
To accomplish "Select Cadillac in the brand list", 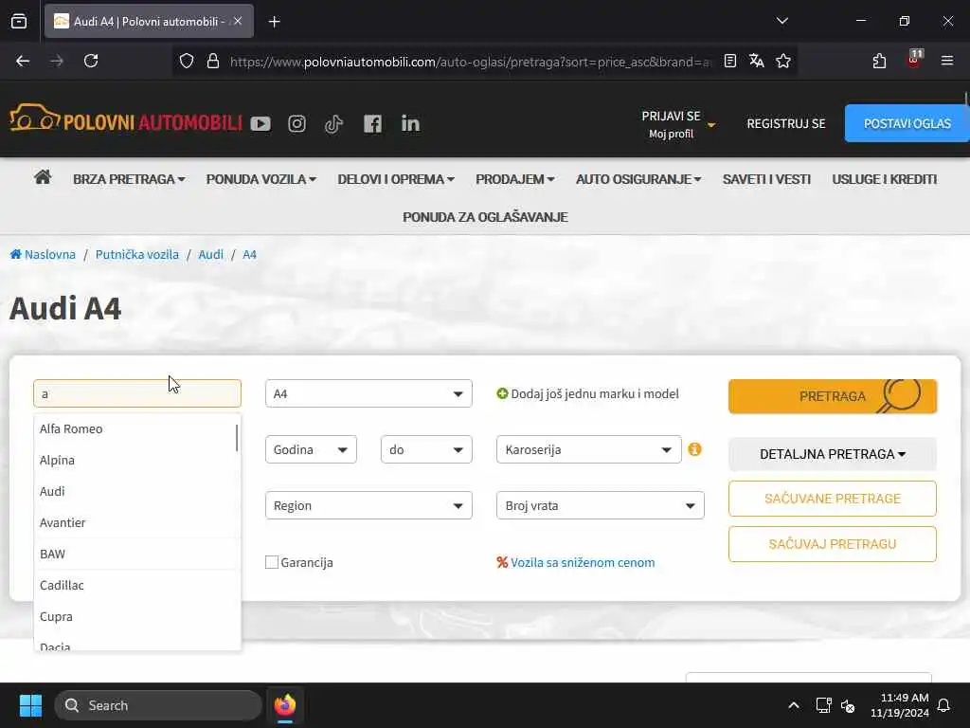I will coord(136,585).
